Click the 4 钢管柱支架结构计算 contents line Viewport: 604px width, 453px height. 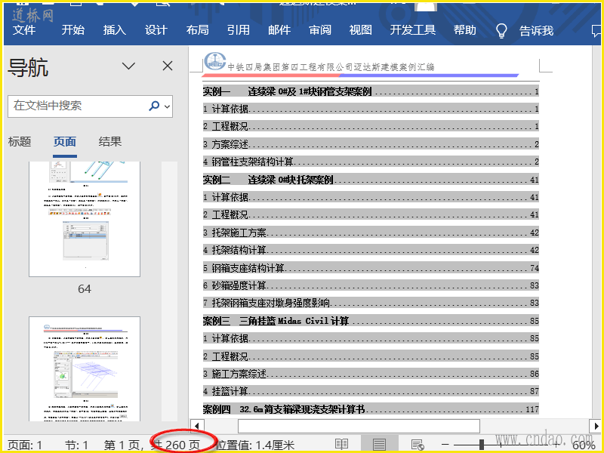(371, 162)
